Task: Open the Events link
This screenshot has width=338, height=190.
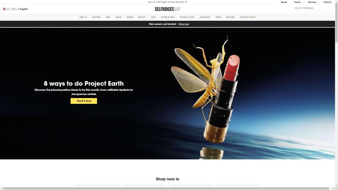Action: (x=297, y=2)
